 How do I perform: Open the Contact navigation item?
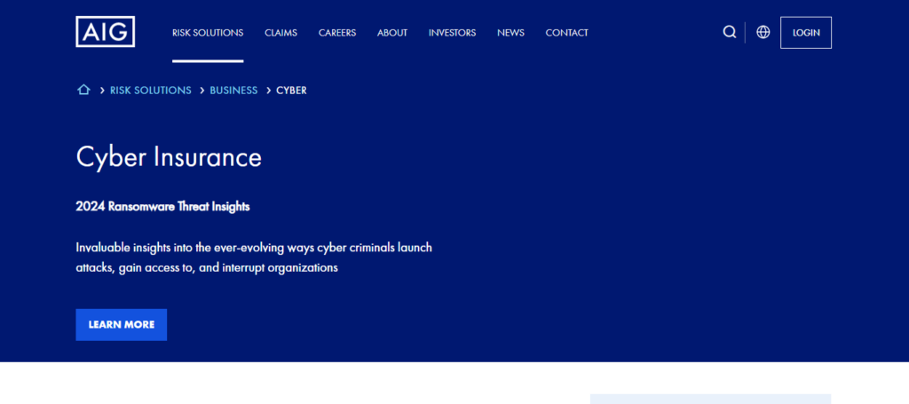[x=567, y=33]
